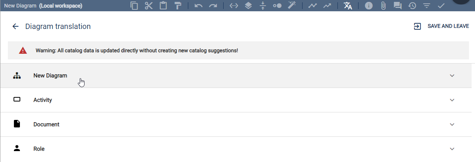View the version history
The width and height of the screenshot is (475, 162).
pos(412,6)
